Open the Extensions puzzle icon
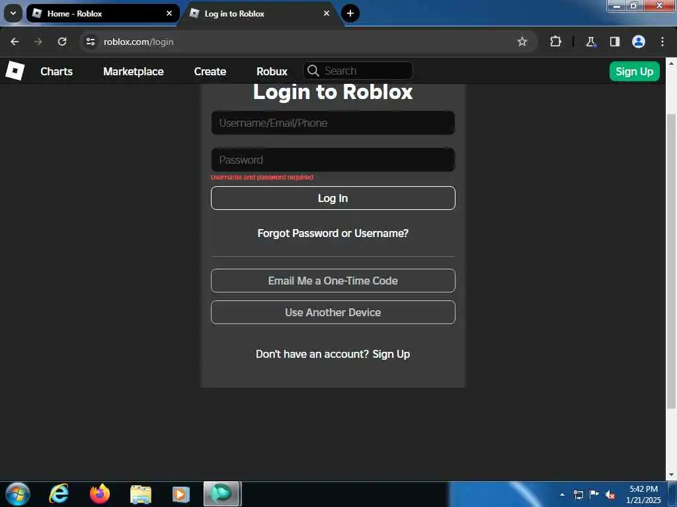Screen dimensions: 677x507 tap(555, 42)
